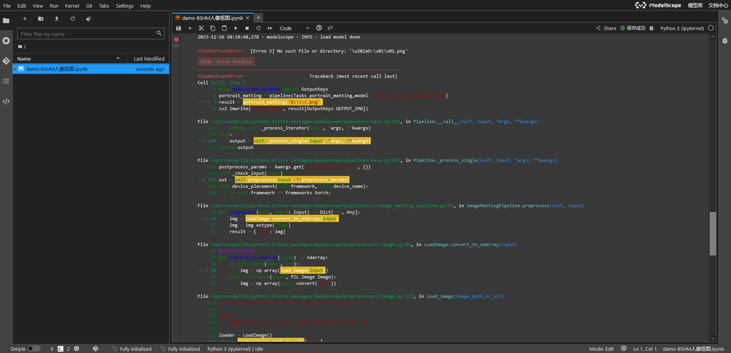This screenshot has height=353, width=731.
Task: Click the 模型库 link
Action: [695, 5]
